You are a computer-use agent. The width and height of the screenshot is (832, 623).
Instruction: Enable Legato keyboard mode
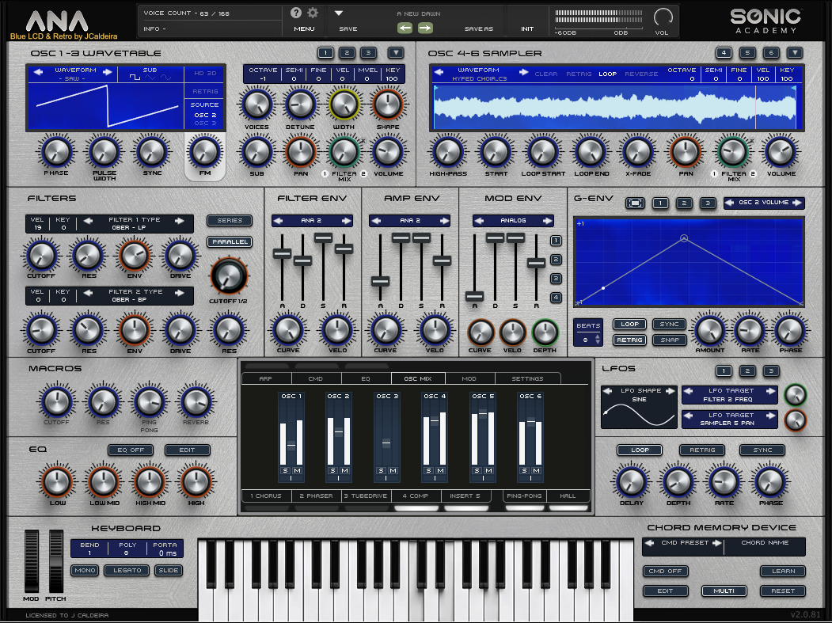click(127, 571)
